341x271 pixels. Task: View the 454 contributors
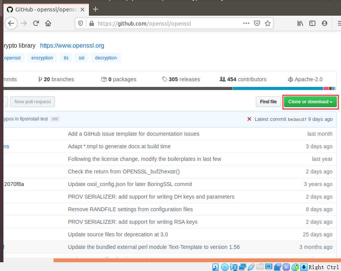243,79
